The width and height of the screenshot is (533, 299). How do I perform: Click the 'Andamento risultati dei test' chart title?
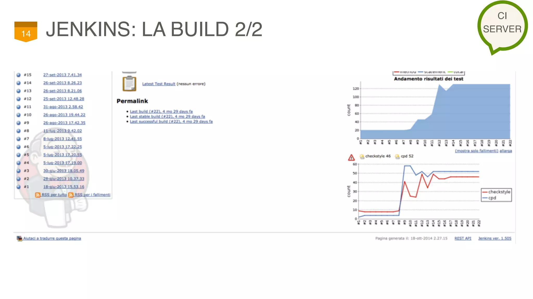(429, 79)
